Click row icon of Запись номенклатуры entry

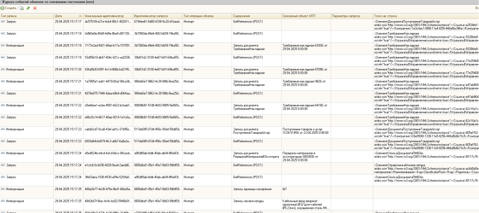[x=3, y=201]
